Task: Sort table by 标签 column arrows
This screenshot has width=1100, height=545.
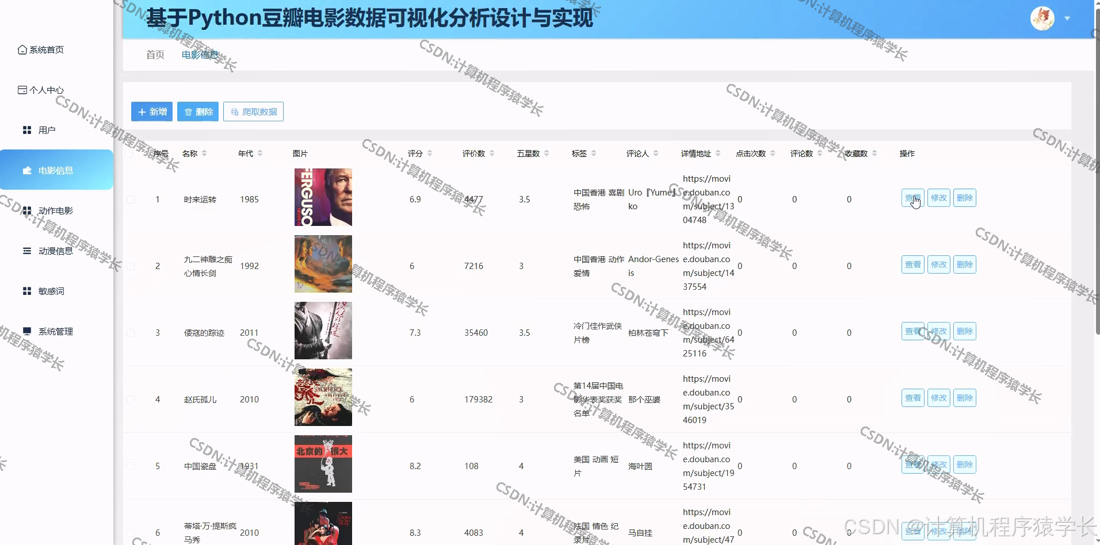Action: (x=594, y=153)
